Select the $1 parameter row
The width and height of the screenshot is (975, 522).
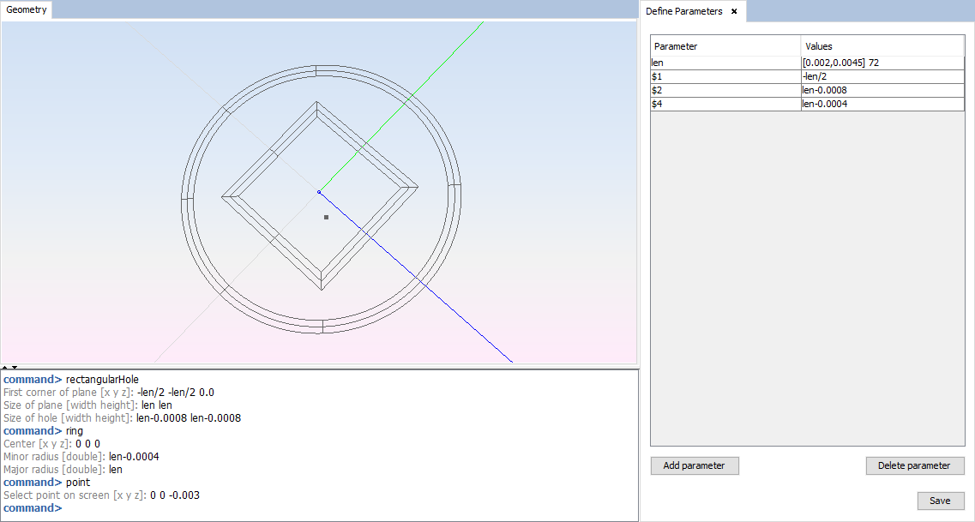725,76
